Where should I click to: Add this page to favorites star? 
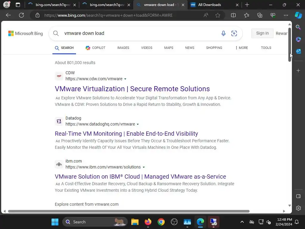pos(218,15)
